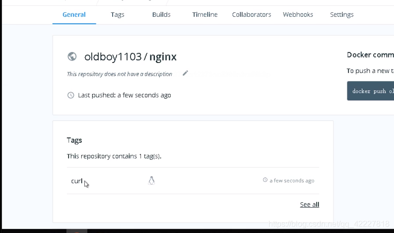Click the docker push command box
394x233 pixels.
[x=371, y=91]
